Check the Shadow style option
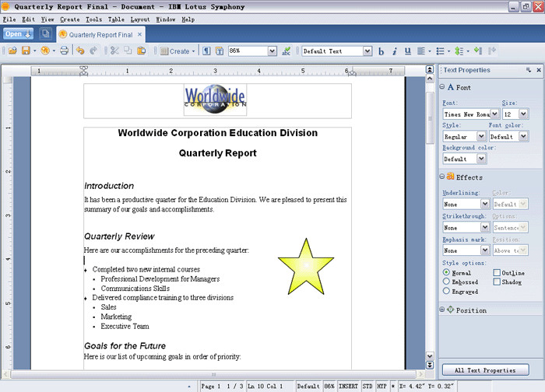The width and height of the screenshot is (545, 392). [497, 282]
